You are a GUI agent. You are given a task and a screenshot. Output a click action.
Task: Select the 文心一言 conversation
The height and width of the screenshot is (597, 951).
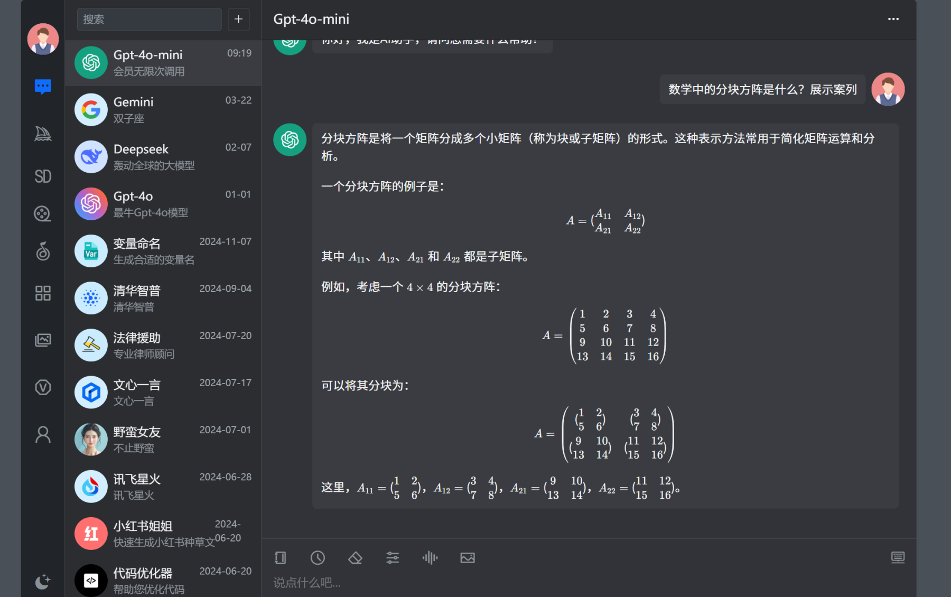[163, 391]
